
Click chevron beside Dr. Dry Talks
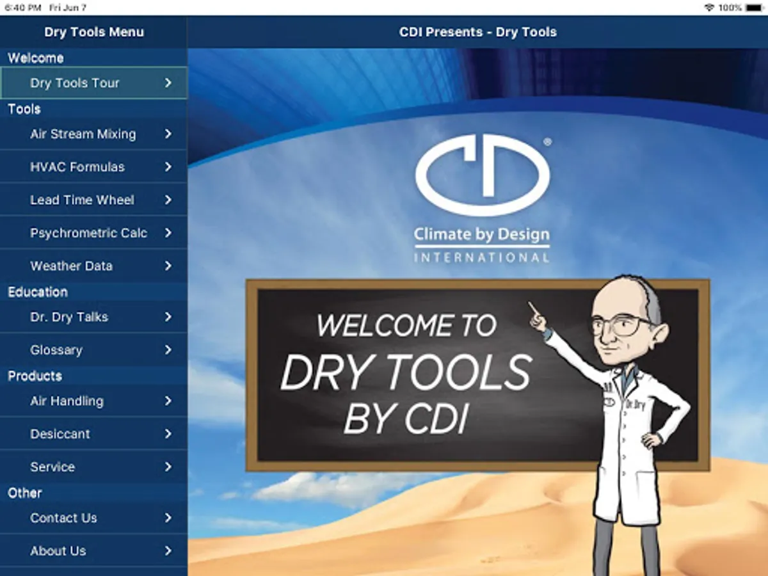coord(168,317)
